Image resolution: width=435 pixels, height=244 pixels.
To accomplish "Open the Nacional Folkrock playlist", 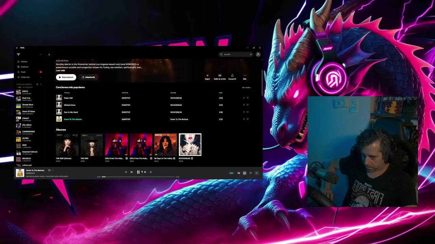I will click(x=27, y=152).
